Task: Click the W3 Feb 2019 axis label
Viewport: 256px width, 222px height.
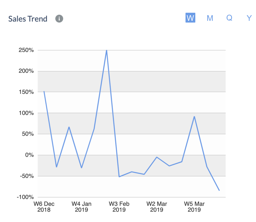Action: [119, 207]
